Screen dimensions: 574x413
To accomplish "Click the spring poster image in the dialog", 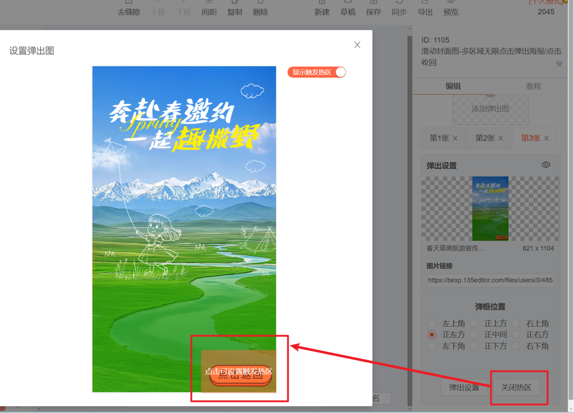I will tap(184, 229).
